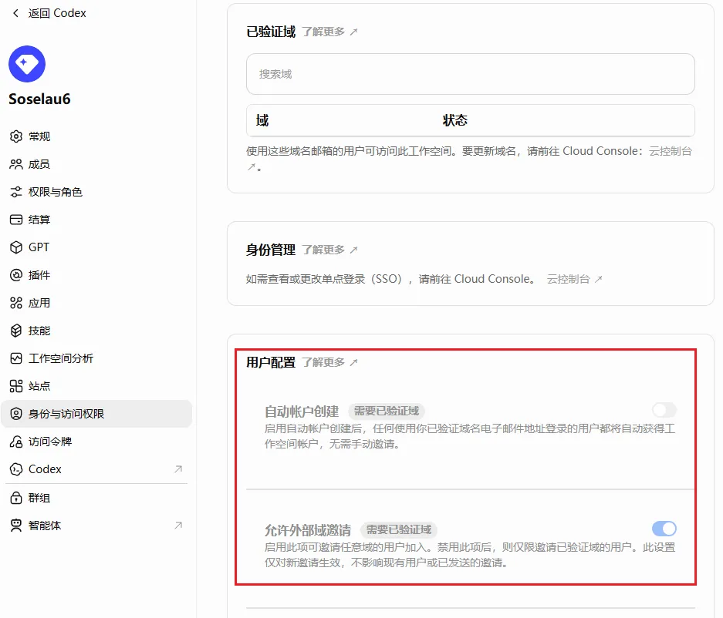Viewport: 723px width, 618px height.
Task: Open 工作空间分析 from the sidebar
Action: pos(96,358)
